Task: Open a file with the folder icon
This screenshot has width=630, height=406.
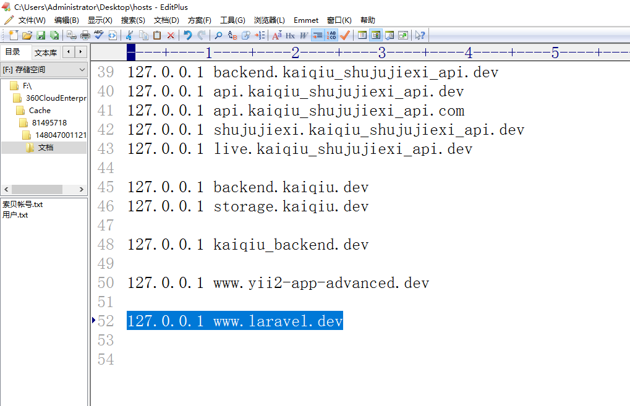Action: (27, 35)
